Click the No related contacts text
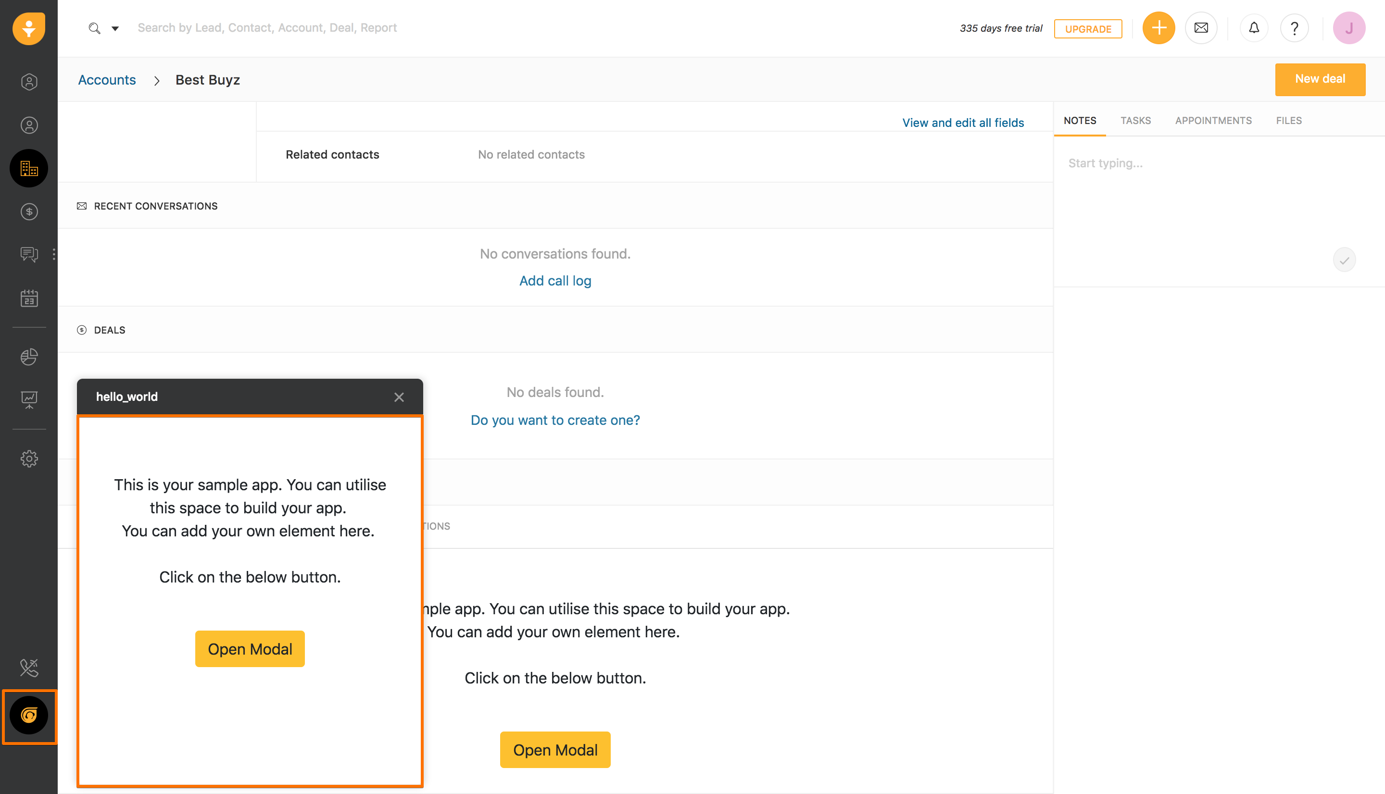Image resolution: width=1385 pixels, height=794 pixels. click(x=531, y=154)
